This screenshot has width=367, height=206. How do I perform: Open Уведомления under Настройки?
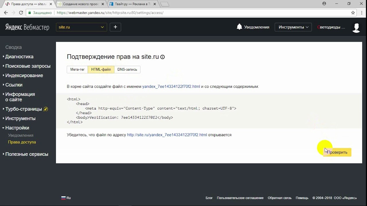click(x=21, y=135)
